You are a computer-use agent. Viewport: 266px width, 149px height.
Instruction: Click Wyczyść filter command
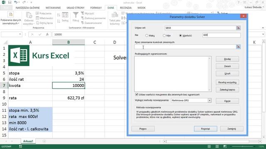click(x=88, y=13)
